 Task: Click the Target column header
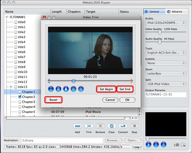coord(102,11)
